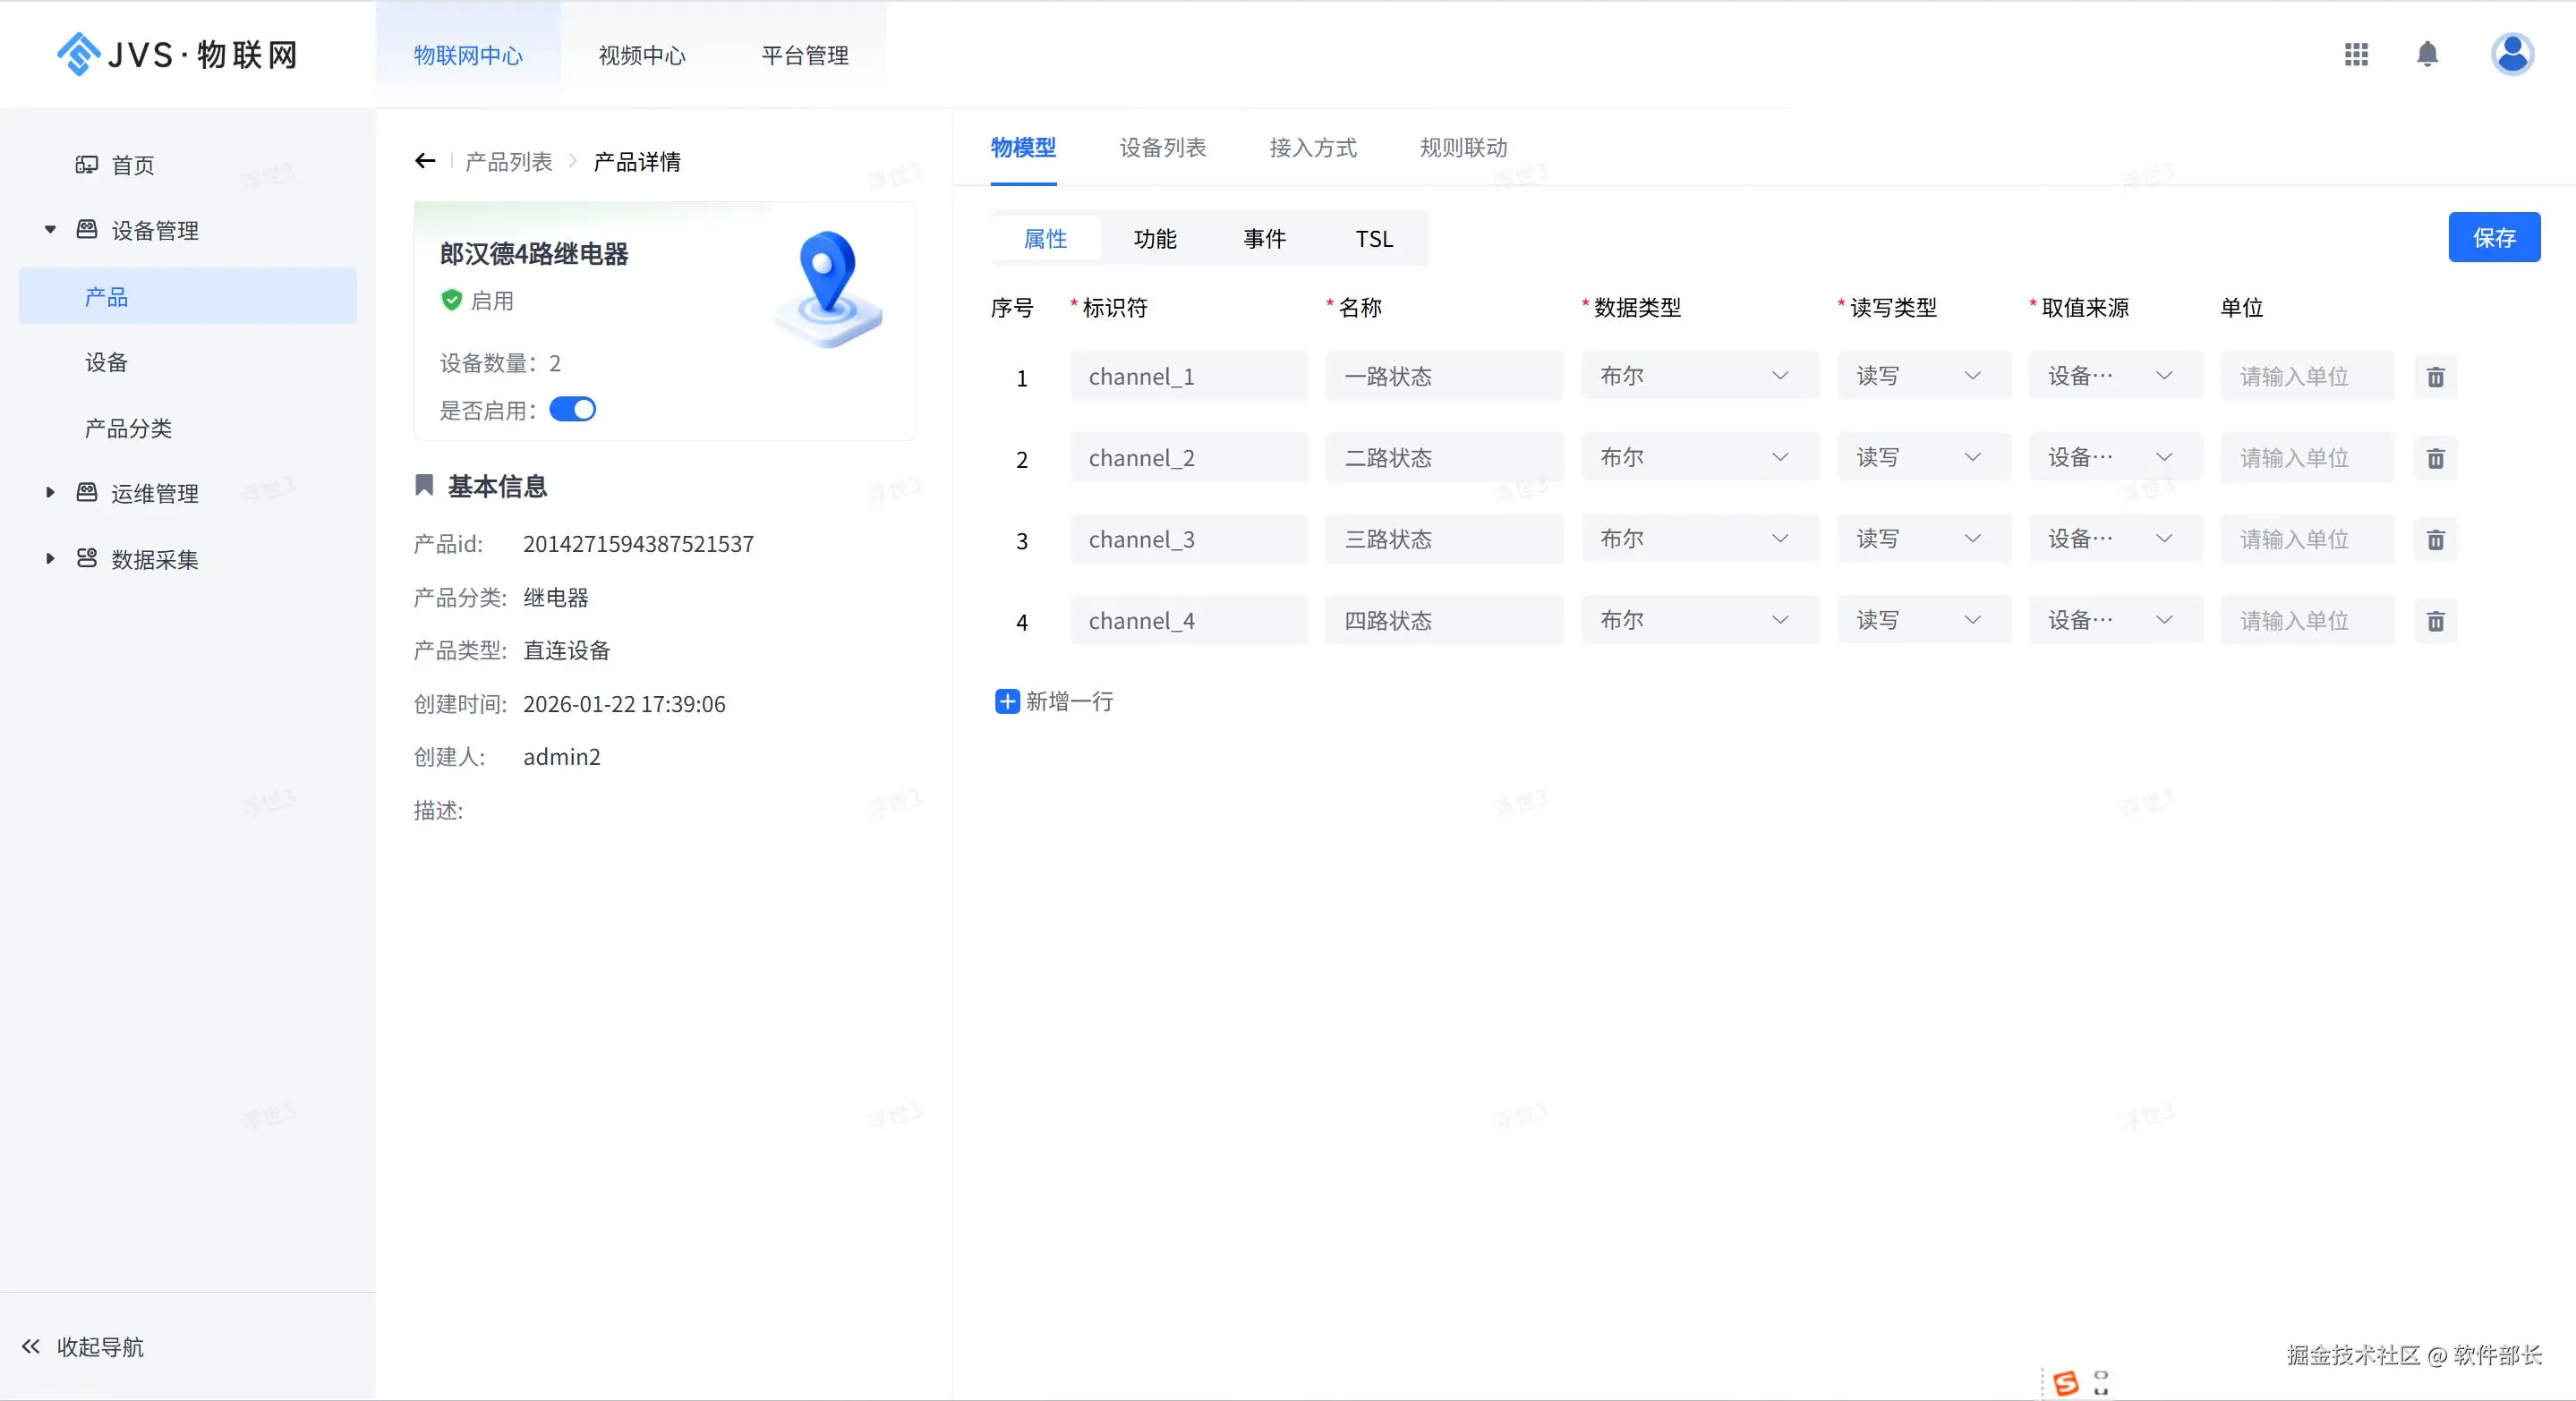Screen dimensions: 2576x1401
Task: Select the TSL sub-tab
Action: (1373, 239)
